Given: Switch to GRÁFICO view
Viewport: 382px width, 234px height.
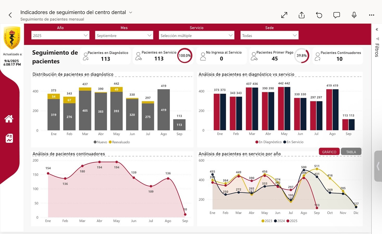Looking at the screenshot, I should click(329, 152).
